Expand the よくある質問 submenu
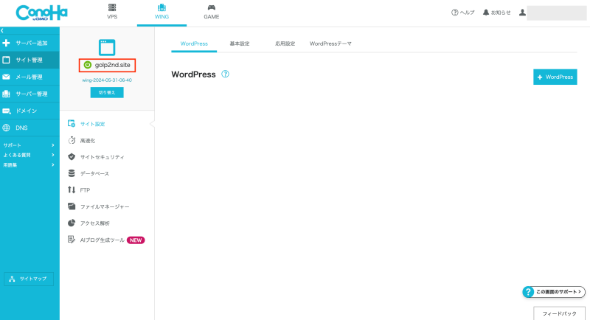The width and height of the screenshot is (590, 320). pyautogui.click(x=52, y=155)
